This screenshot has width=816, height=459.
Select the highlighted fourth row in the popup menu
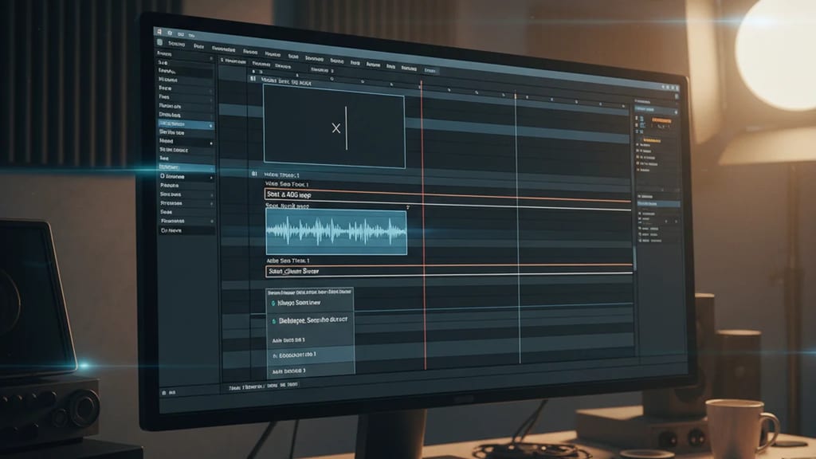point(311,355)
